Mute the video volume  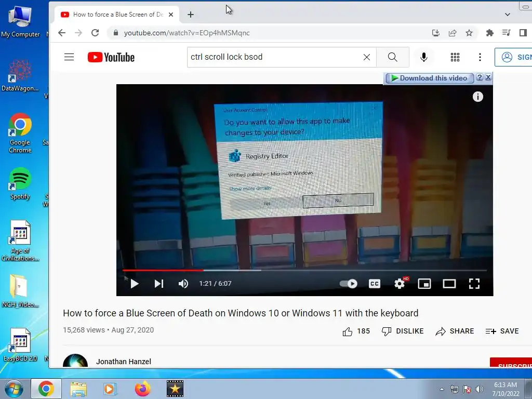[183, 284]
